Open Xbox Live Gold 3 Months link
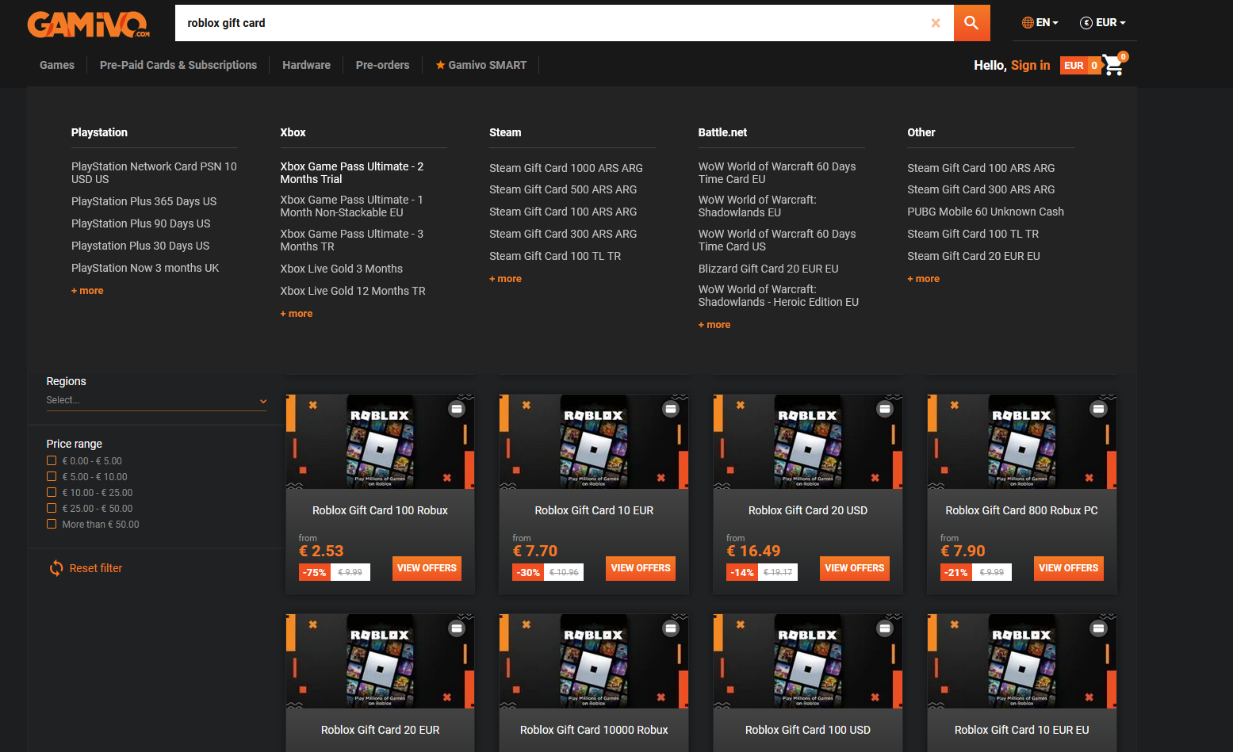This screenshot has width=1233, height=752. [342, 269]
